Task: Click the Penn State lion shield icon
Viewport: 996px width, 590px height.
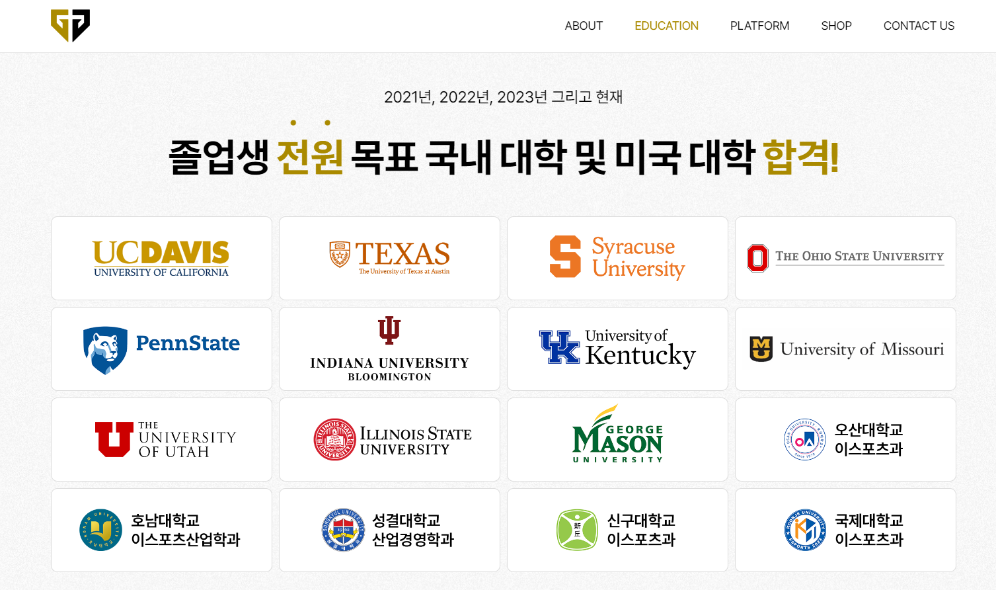Action: tap(105, 350)
